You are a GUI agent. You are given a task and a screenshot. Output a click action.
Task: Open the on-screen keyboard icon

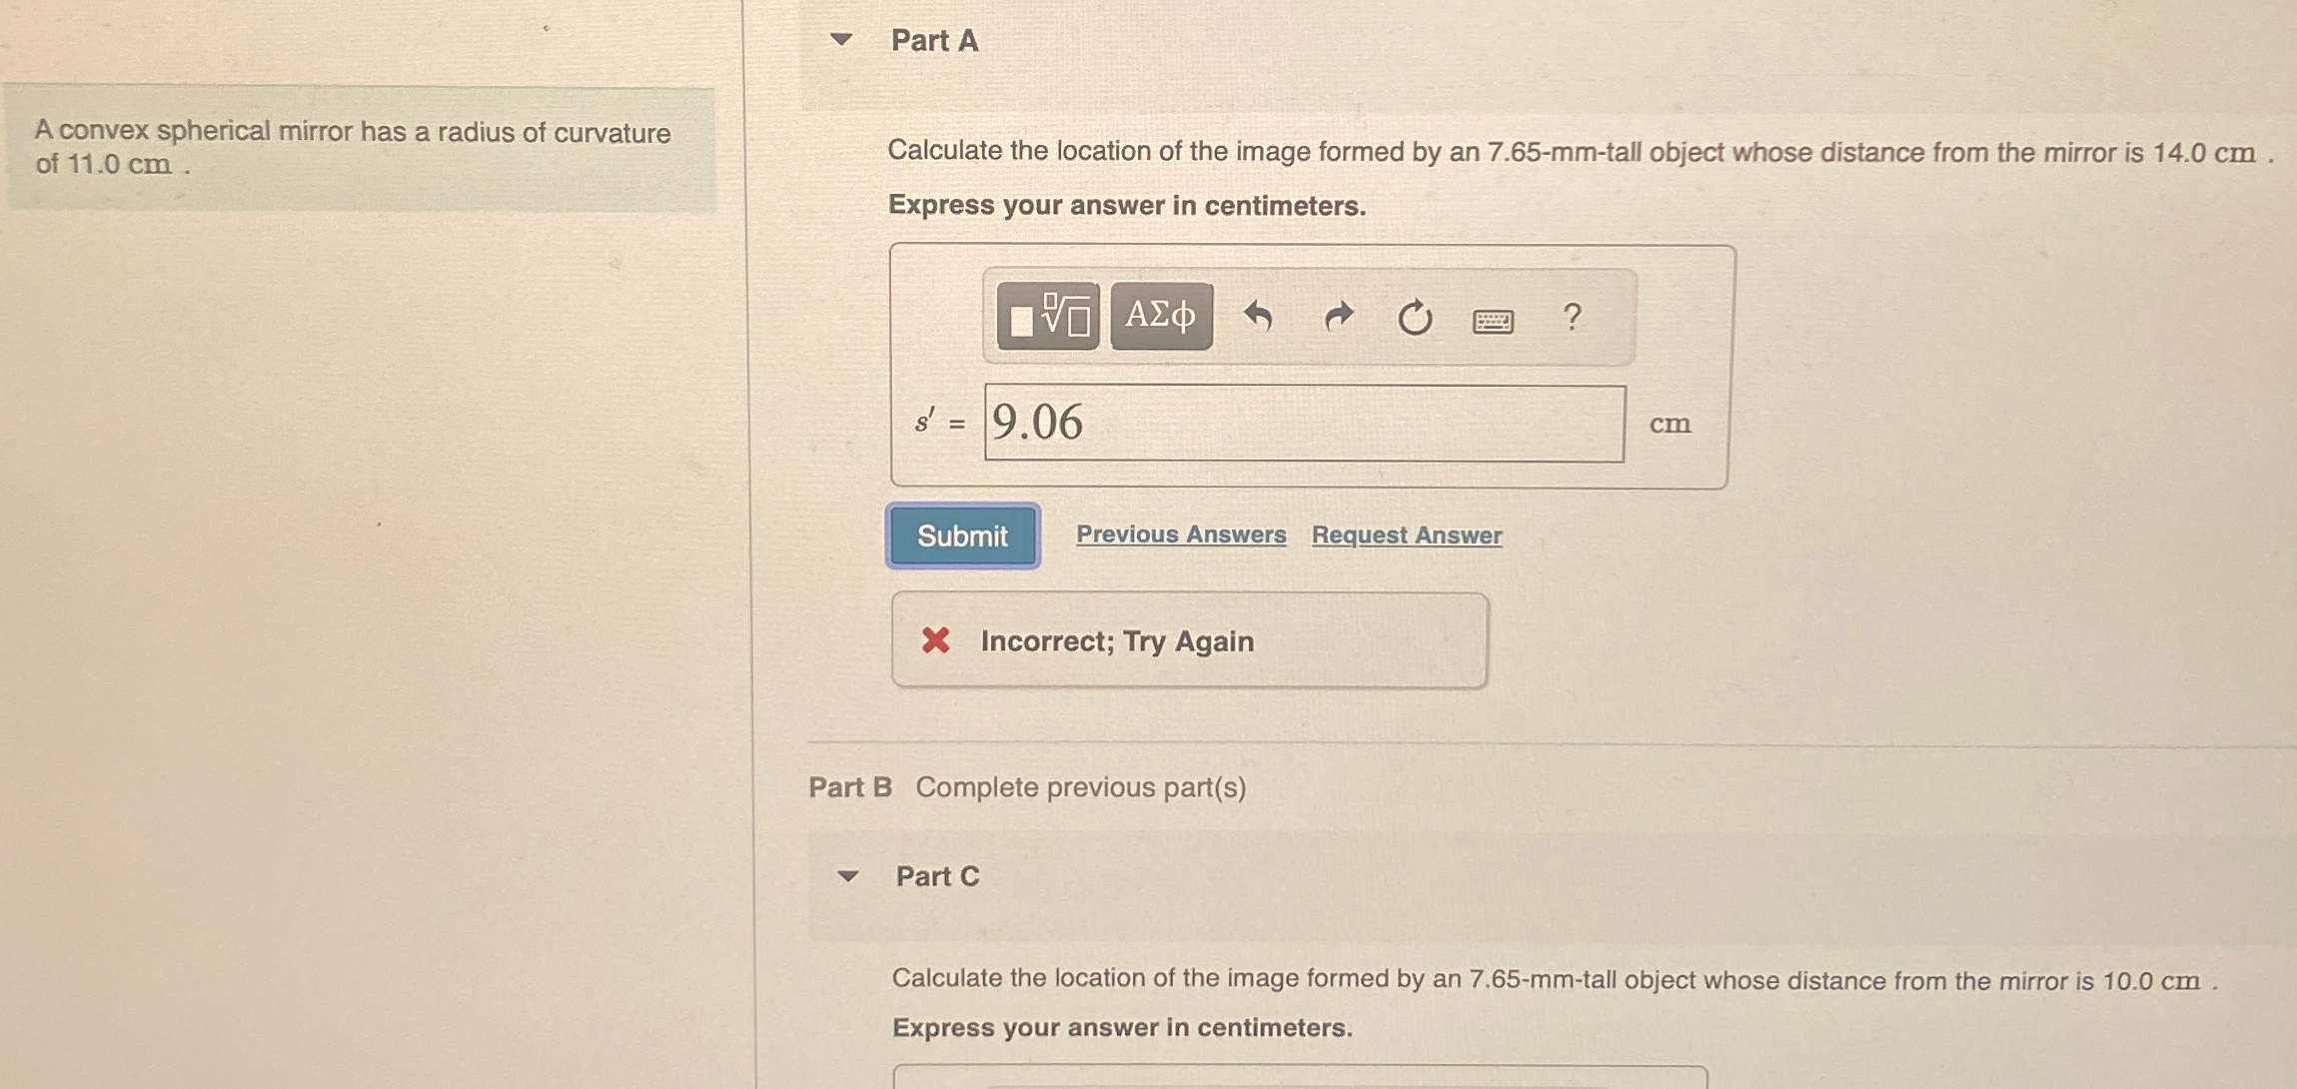click(1493, 320)
